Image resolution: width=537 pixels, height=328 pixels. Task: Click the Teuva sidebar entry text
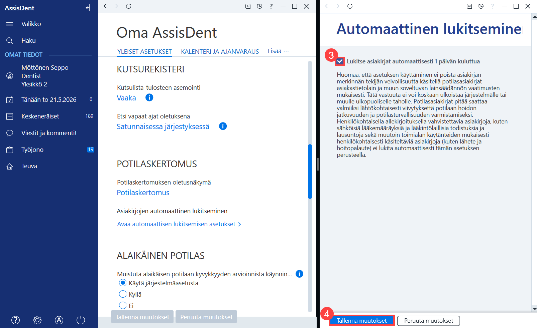coord(29,166)
